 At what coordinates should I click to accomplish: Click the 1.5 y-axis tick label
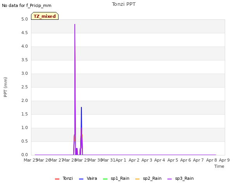24,114
